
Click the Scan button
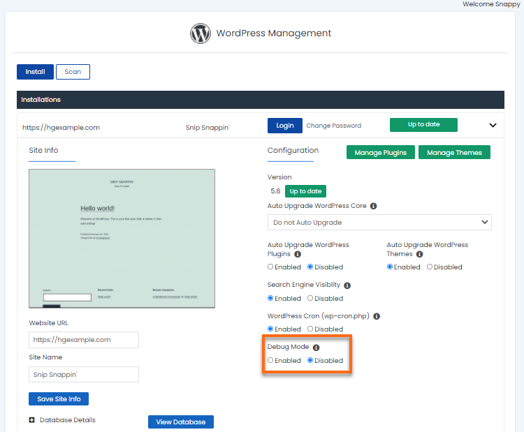coord(73,72)
